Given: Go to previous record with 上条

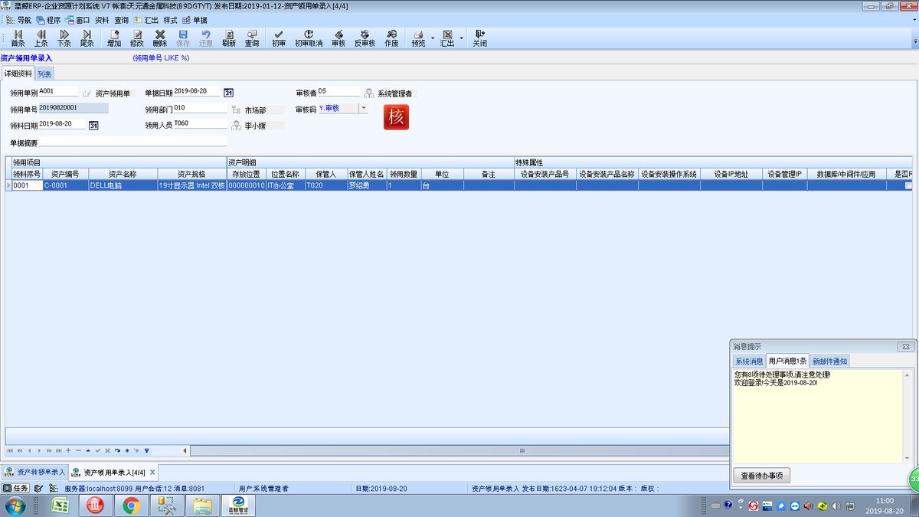Looking at the screenshot, I should (x=41, y=38).
